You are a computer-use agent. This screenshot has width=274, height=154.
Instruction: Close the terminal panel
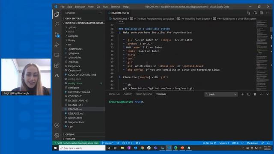click(268, 94)
